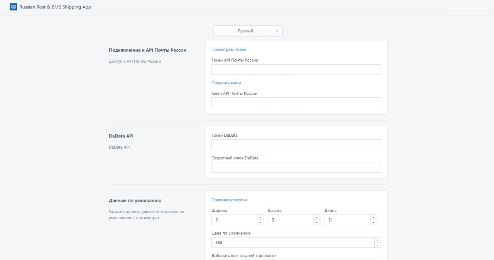Increment the Высота stepper up arrow
This screenshot has height=260, width=494.
pos(317,218)
